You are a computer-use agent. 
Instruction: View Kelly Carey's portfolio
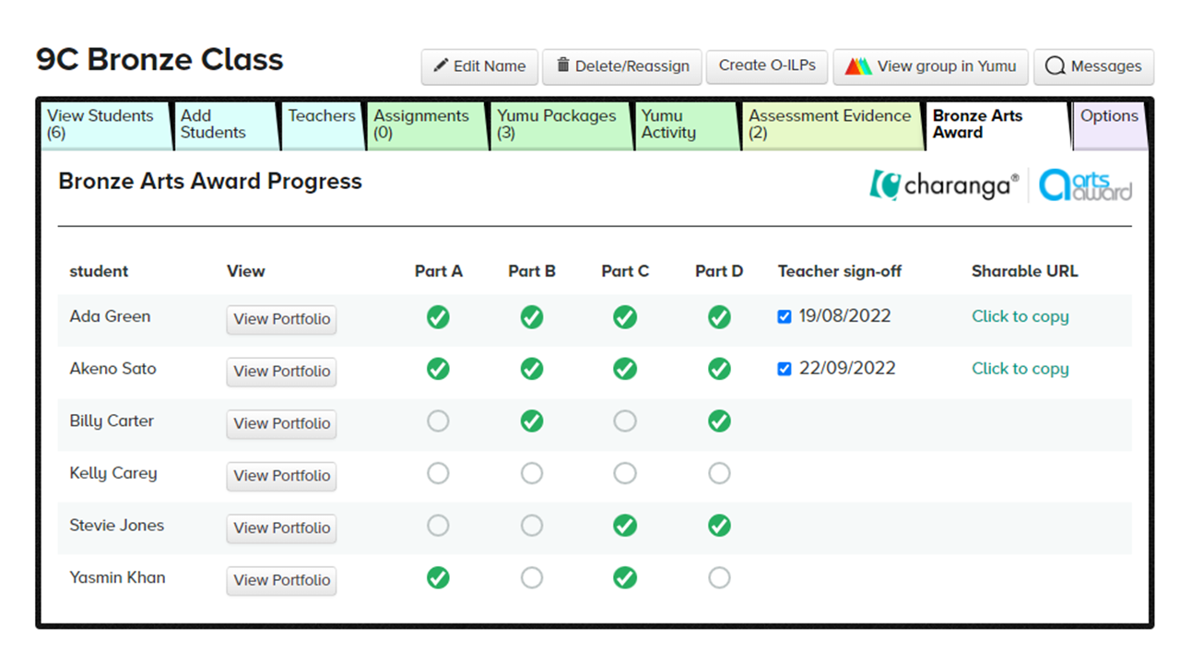[281, 476]
